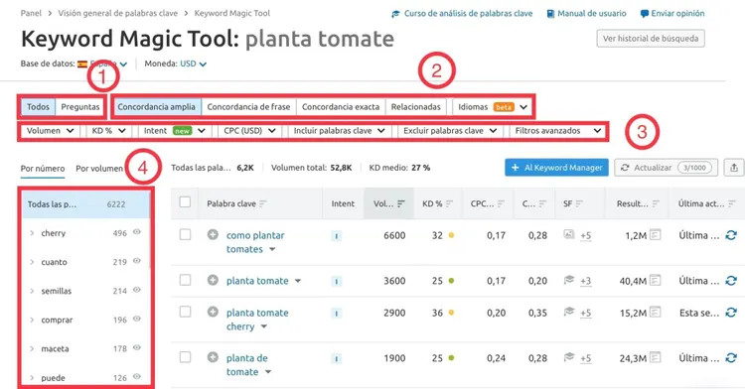Viewport: 745px width, 389px height.
Task: Switch to Concordancia amplia
Action: click(156, 107)
